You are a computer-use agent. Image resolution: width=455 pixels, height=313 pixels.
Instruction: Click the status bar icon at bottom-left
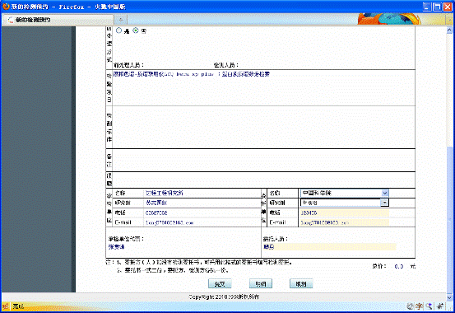(x=6, y=306)
